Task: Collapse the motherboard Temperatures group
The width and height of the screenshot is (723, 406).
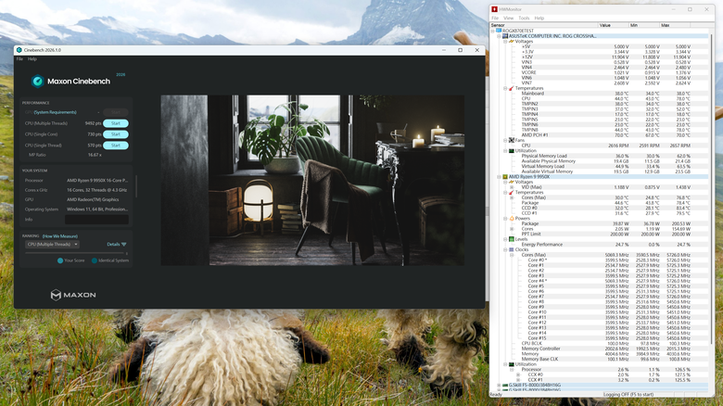Action: pyautogui.click(x=505, y=88)
